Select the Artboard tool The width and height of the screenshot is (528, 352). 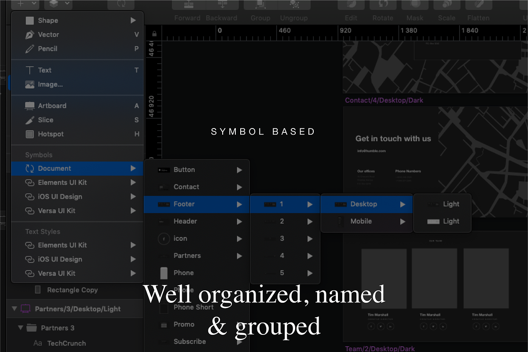[x=77, y=106]
